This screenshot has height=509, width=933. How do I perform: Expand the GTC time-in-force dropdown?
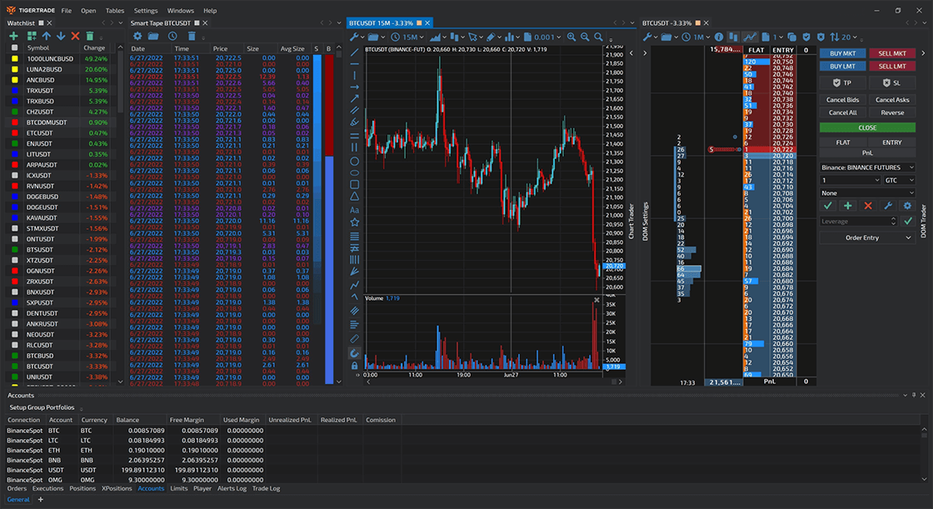pos(898,180)
